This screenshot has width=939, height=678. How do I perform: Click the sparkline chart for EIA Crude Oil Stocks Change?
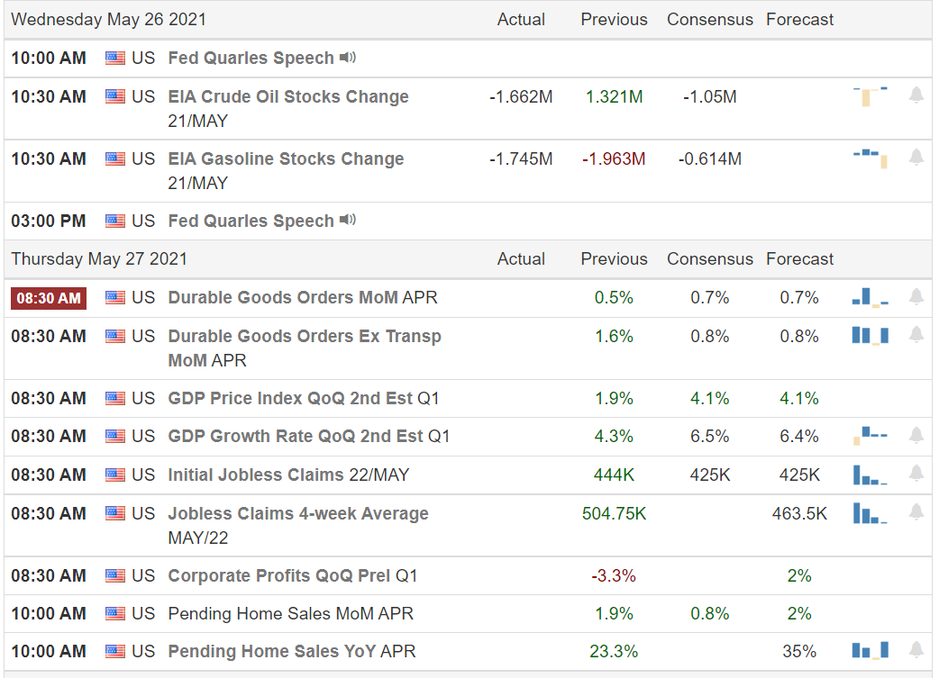[868, 96]
